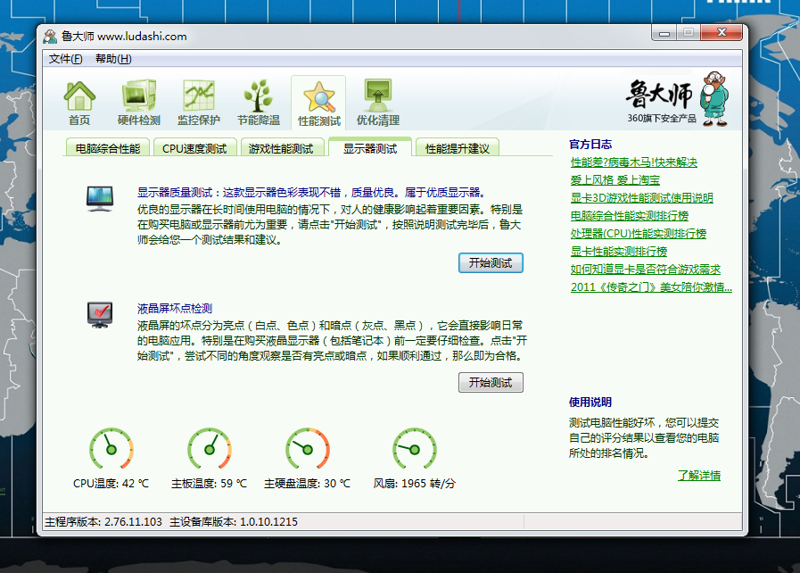This screenshot has height=573, width=800.
Task: Click the CPU温度: 42 ℃ reading
Action: [111, 483]
